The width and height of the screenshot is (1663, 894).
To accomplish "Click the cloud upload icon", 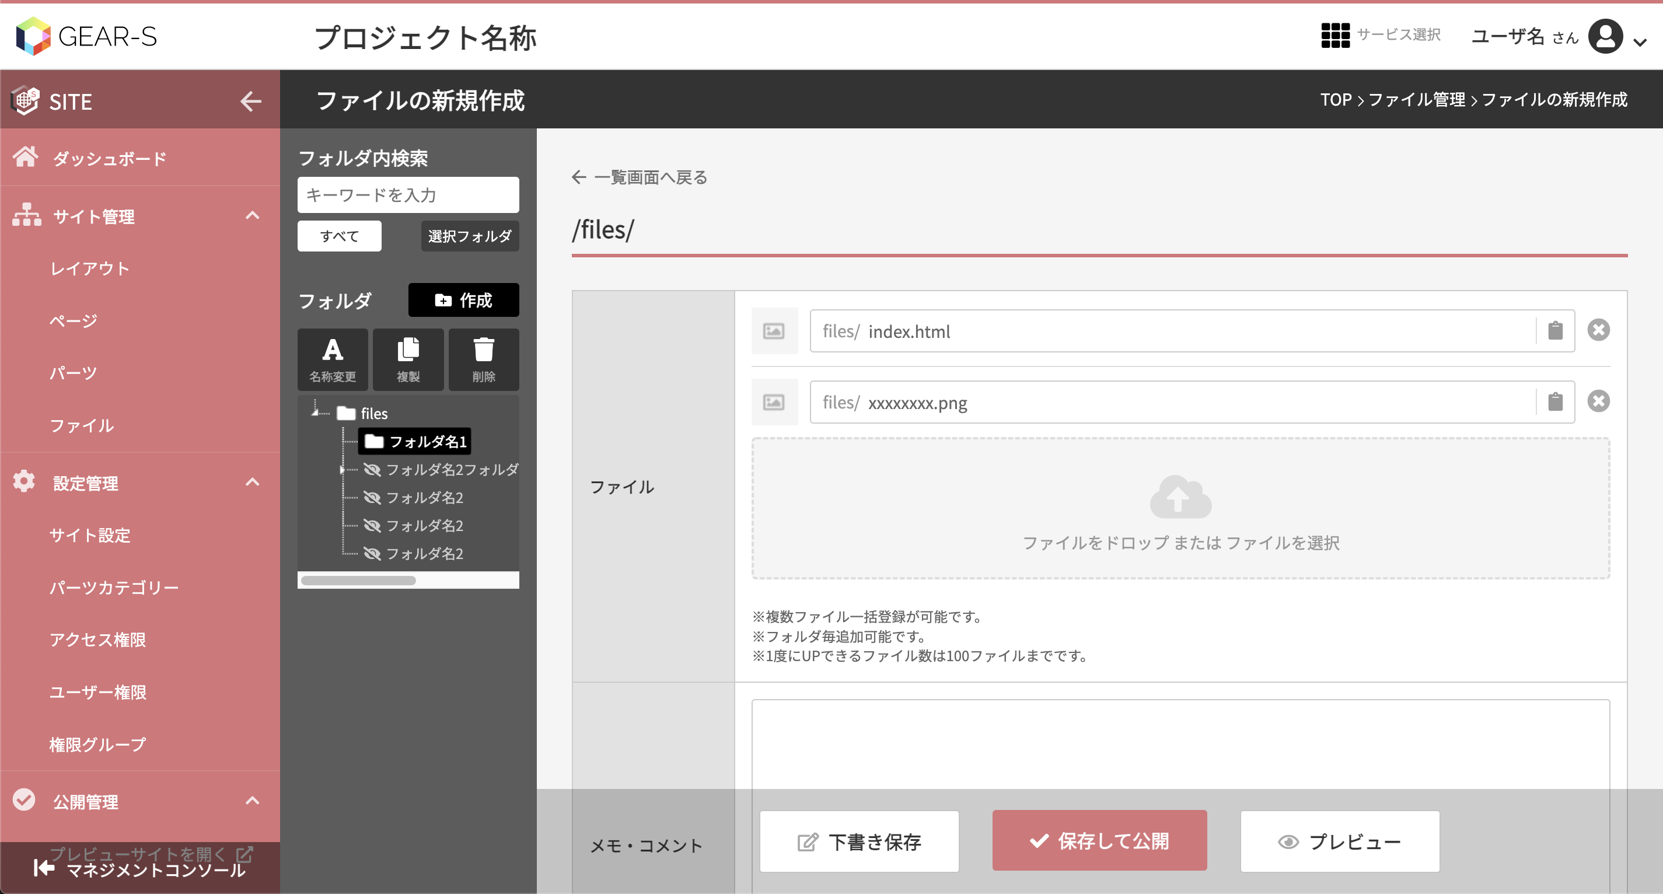I will click(1180, 497).
